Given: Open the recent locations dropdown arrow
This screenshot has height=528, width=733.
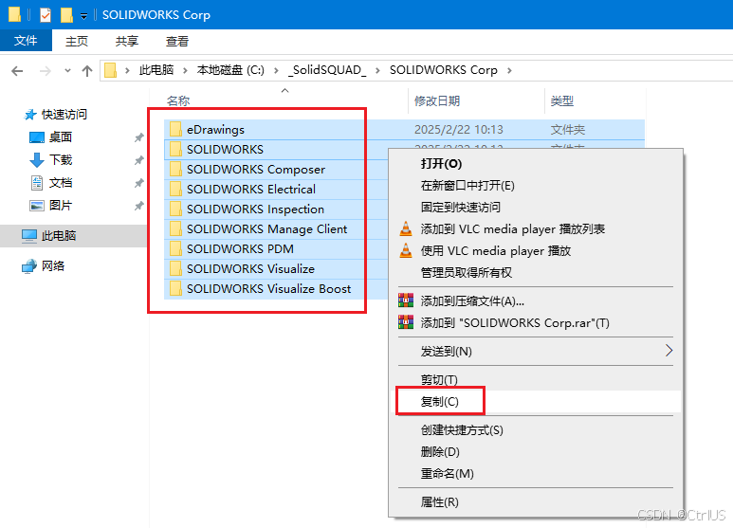Looking at the screenshot, I should 67,71.
